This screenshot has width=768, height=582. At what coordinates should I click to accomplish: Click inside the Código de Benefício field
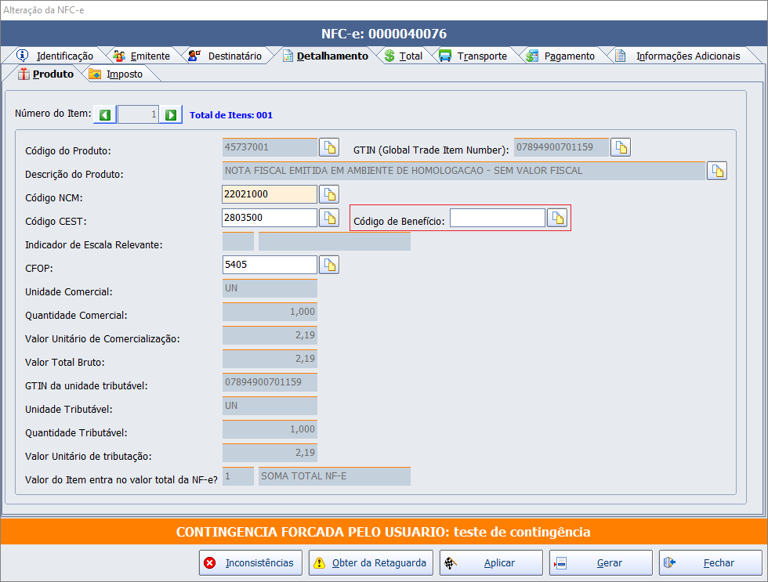[x=497, y=219]
